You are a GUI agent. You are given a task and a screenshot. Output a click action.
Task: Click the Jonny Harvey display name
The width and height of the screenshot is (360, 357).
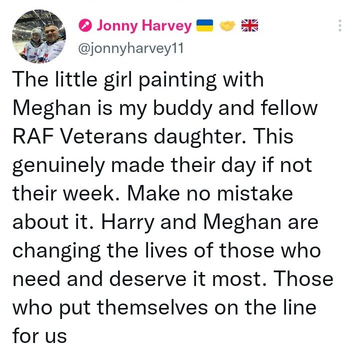143,25
